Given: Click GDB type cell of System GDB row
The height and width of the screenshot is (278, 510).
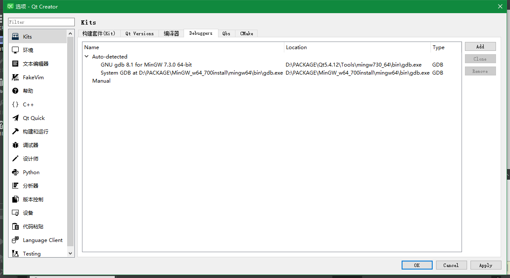Looking at the screenshot, I should 438,73.
